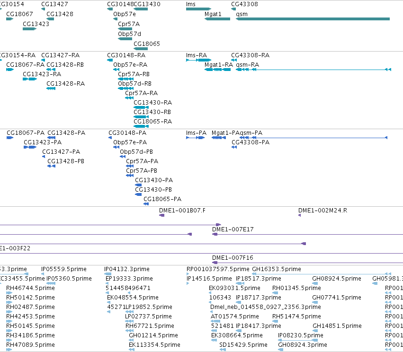The width and height of the screenshot is (403, 352).
Task: Open the IP04132.3prime EST label
Action: [x=127, y=269]
